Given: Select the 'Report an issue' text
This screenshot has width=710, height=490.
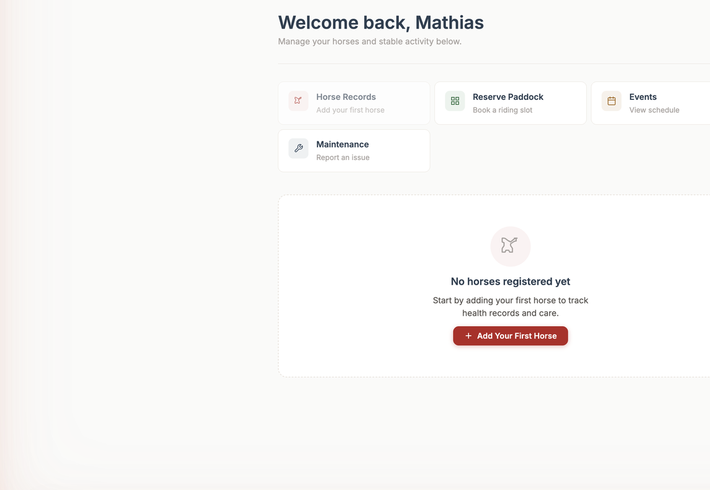Looking at the screenshot, I should (x=343, y=158).
